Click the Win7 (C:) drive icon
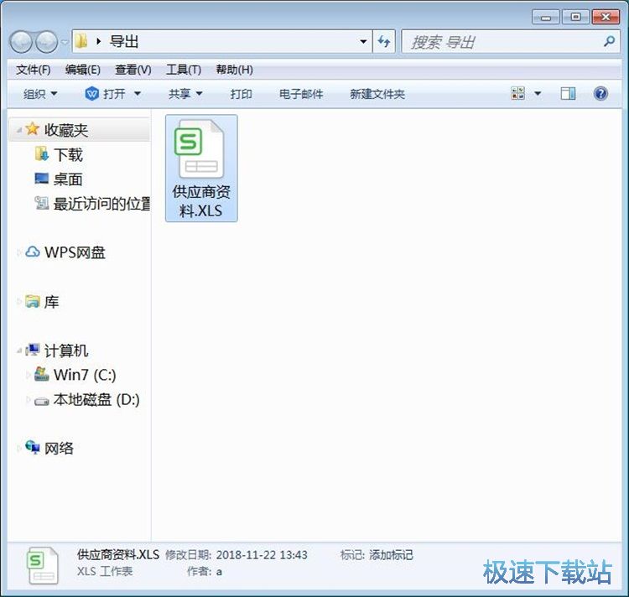629x597 pixels. pos(42,374)
